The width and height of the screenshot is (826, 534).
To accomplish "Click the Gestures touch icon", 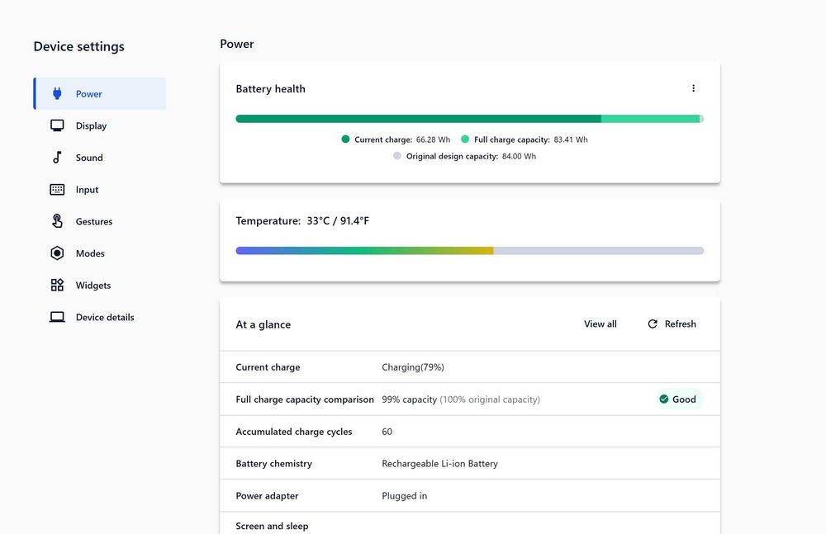I will tap(57, 221).
